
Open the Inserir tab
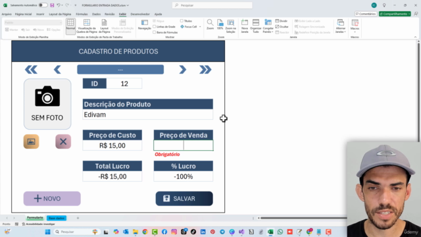(x=40, y=14)
